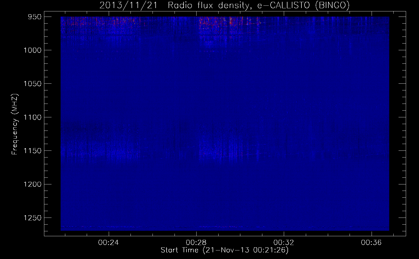This screenshot has width=419, height=259.
Task: Click the 'Frequency (MHZ)' vertical axis title
Action: click(x=15, y=124)
